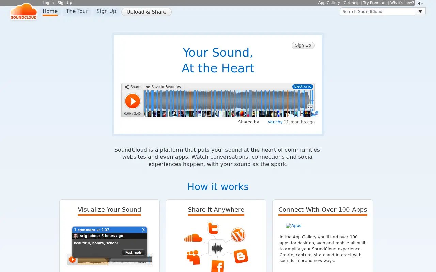The image size is (436, 272).
Task: Click the Share icon button on the player
Action: (x=132, y=87)
